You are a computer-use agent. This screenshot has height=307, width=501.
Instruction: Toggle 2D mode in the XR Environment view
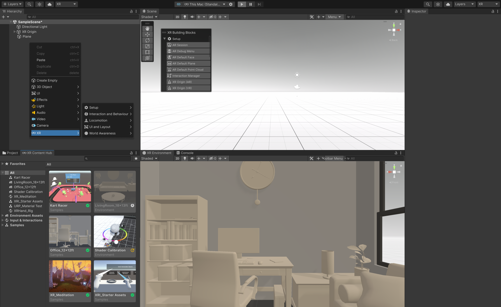pyautogui.click(x=177, y=158)
